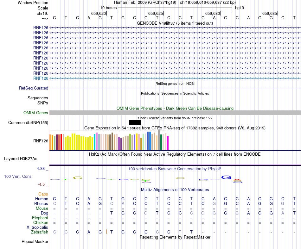Click 100 vertebrates Basewise Conservation by PhyloP title

[175, 169]
